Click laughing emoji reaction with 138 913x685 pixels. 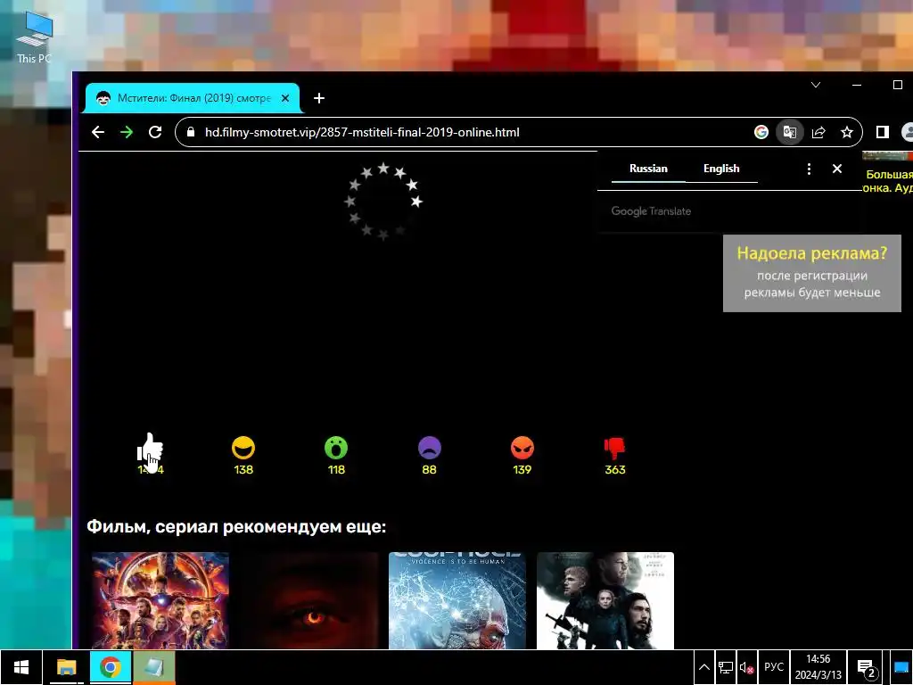point(243,448)
